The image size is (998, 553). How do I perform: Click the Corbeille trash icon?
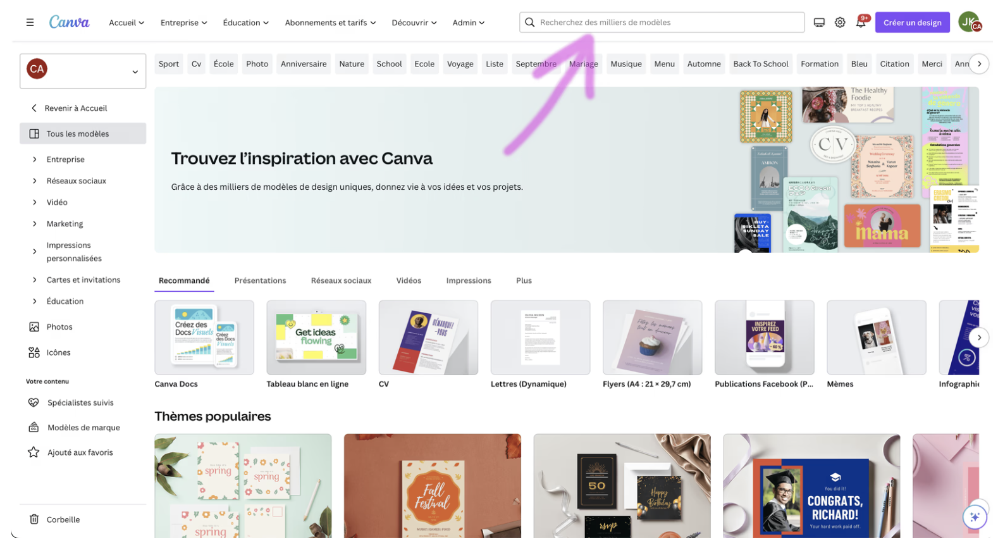click(34, 519)
